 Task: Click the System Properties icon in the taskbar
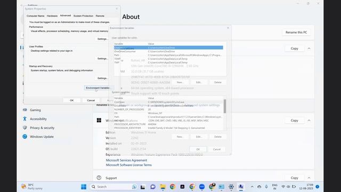[241, 187]
